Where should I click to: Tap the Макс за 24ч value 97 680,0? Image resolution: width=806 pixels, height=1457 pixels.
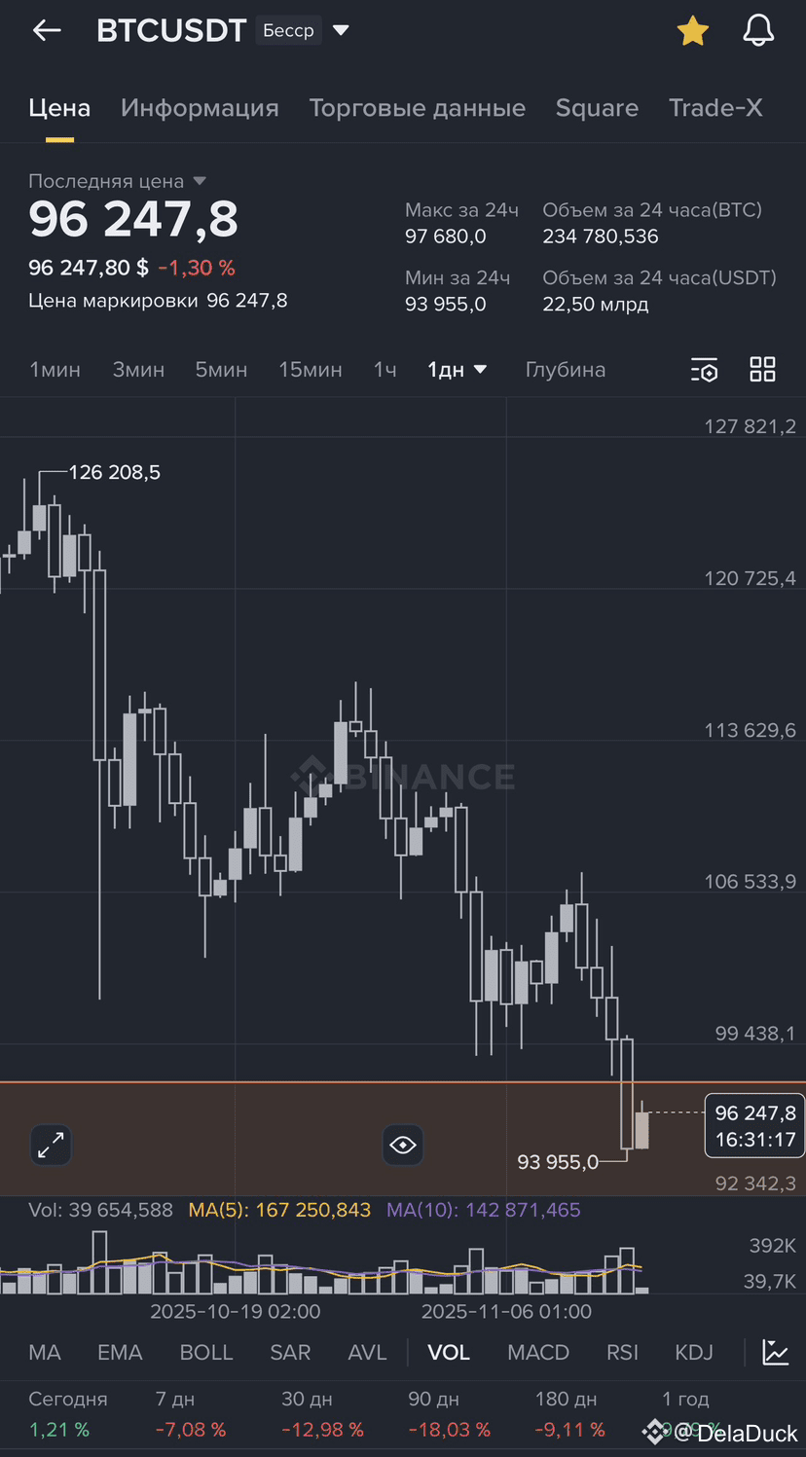pyautogui.click(x=446, y=237)
